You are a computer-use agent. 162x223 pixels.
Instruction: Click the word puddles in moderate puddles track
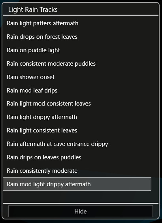pos(85,64)
